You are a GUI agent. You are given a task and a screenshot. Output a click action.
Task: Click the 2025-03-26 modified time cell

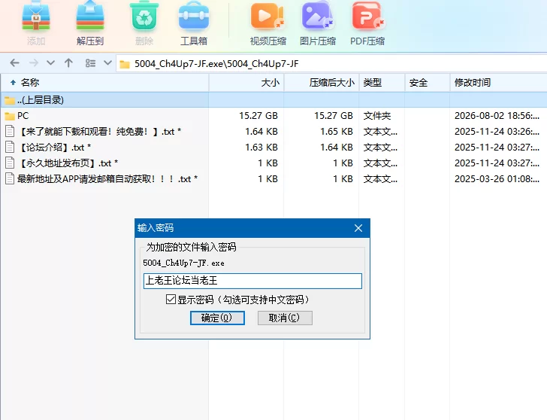coord(497,179)
